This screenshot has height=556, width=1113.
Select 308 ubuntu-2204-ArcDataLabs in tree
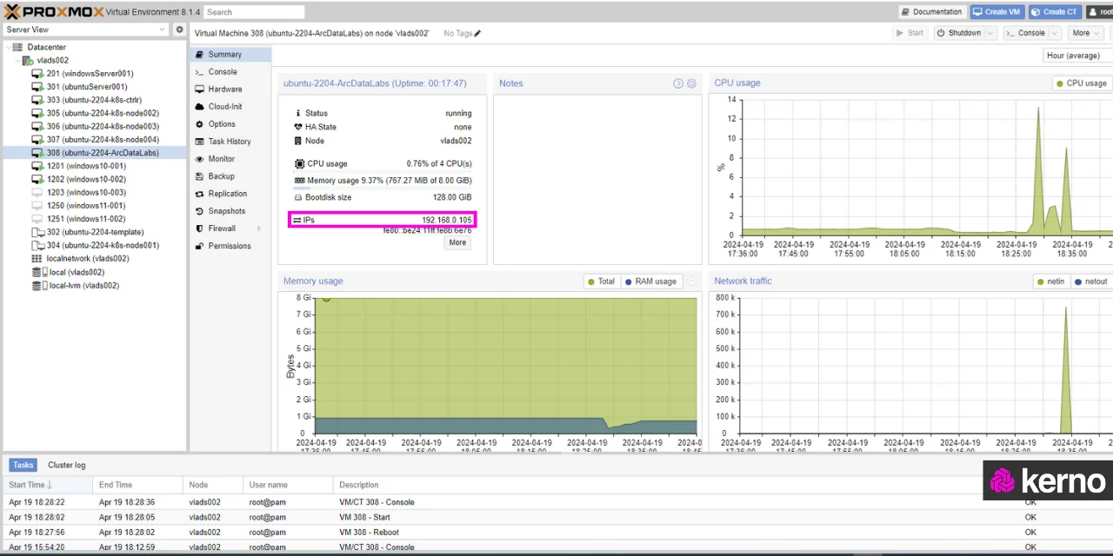94,153
